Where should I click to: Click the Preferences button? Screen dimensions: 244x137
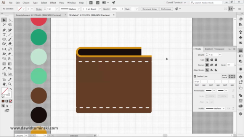(x=166, y=9)
